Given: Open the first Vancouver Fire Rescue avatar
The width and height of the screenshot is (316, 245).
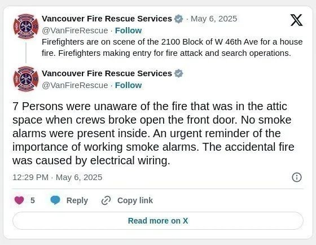Looking at the screenshot, I should pos(26,27).
